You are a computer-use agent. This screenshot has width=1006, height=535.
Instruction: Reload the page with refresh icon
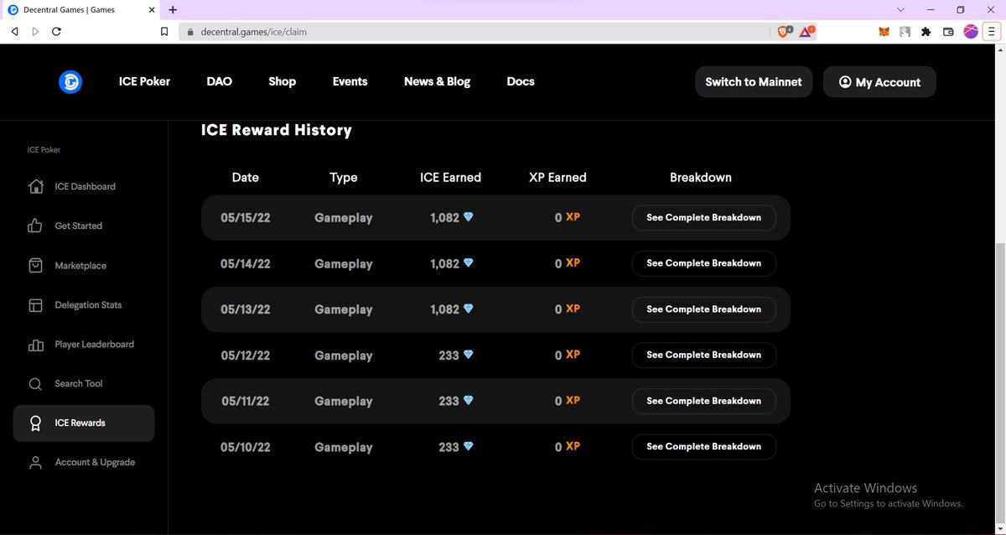[56, 31]
